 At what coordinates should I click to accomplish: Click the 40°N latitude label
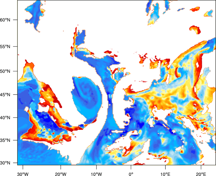(5, 118)
